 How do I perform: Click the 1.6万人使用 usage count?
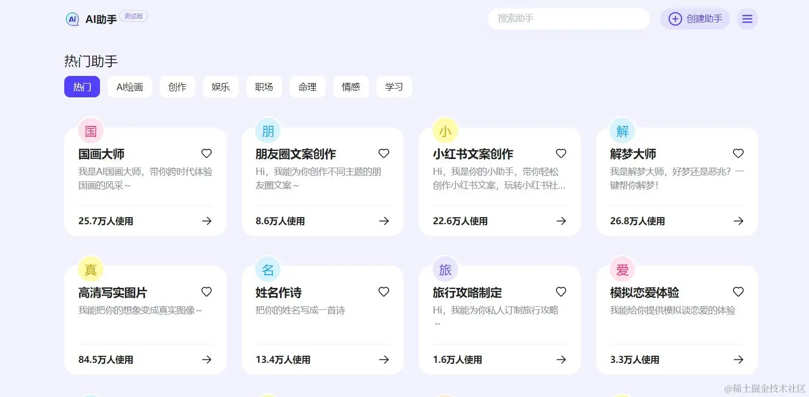458,360
